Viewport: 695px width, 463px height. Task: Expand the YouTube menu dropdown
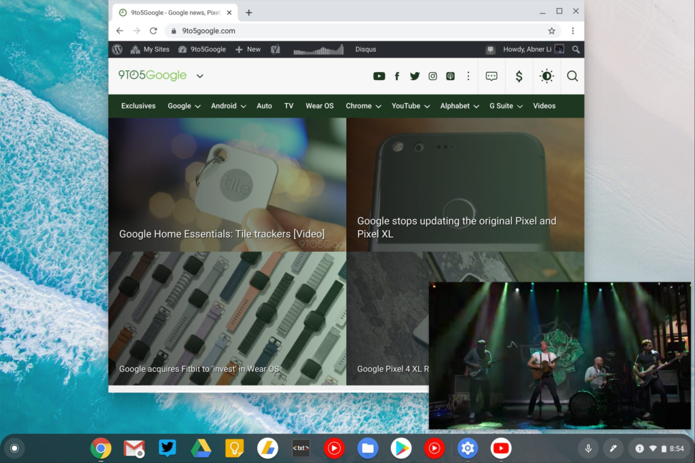427,107
